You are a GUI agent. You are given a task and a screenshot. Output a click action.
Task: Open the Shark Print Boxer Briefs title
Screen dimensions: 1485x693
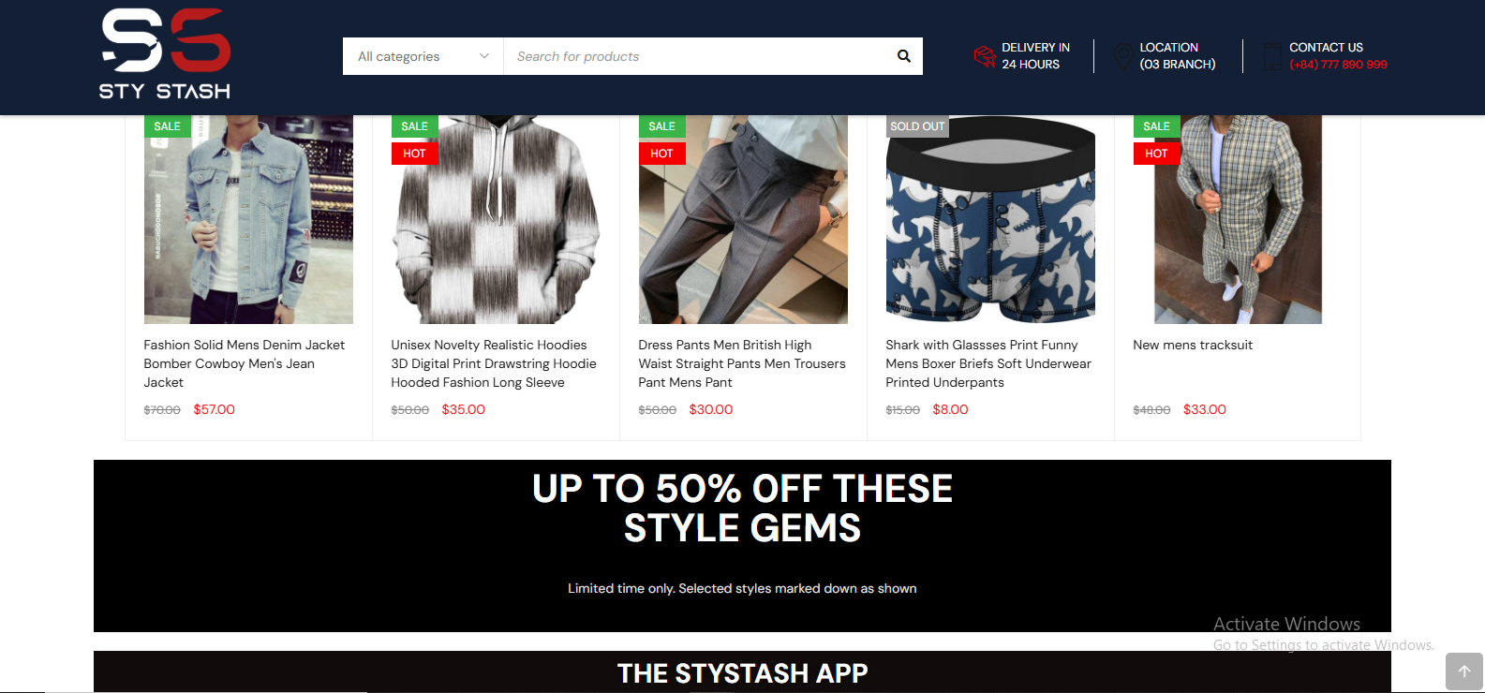tap(988, 363)
